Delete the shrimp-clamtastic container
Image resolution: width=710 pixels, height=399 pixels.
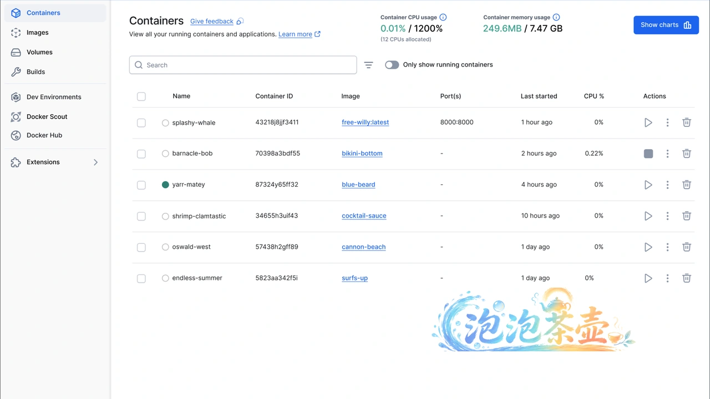tap(686, 216)
